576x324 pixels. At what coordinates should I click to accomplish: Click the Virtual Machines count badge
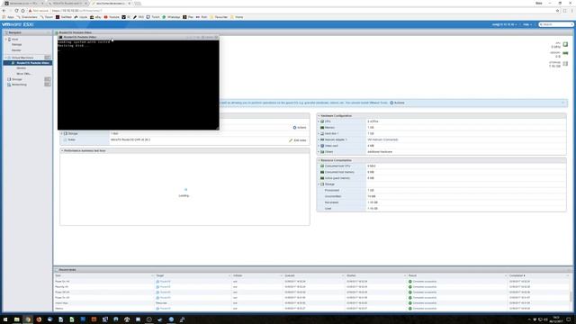point(48,58)
